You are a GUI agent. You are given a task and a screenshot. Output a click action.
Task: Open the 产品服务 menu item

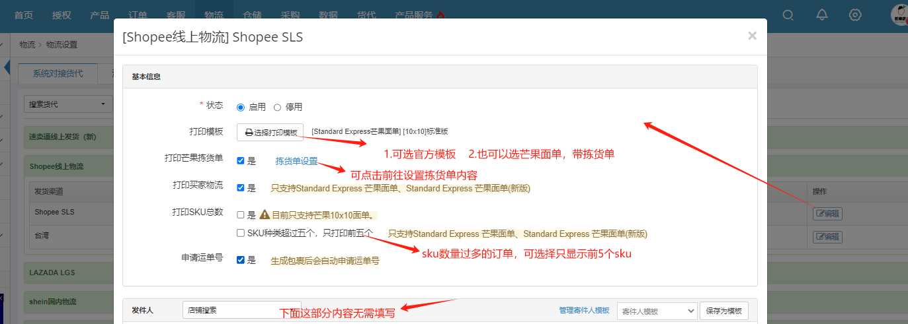coord(419,15)
